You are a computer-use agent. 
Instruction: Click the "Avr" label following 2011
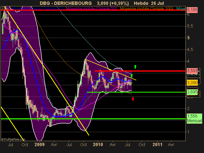coord(171,145)
